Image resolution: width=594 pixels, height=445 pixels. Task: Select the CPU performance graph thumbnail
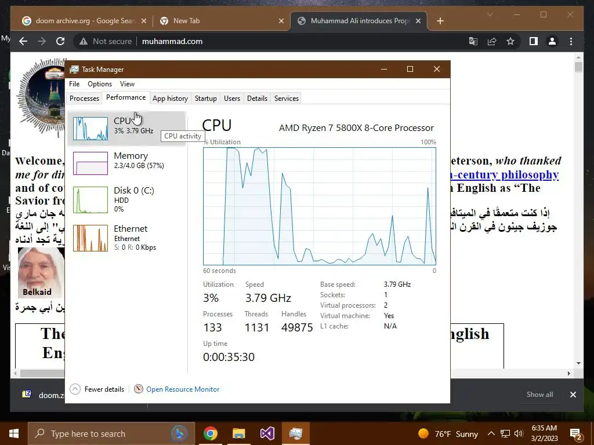tap(90, 129)
